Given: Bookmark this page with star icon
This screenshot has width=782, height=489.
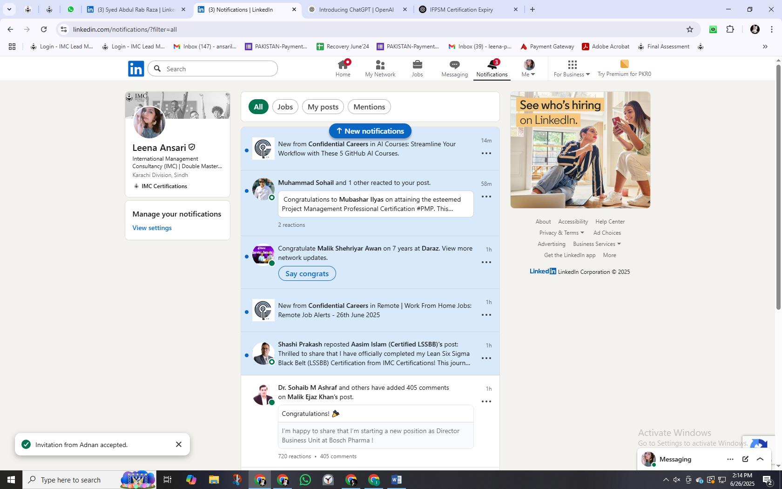Looking at the screenshot, I should pos(690,29).
